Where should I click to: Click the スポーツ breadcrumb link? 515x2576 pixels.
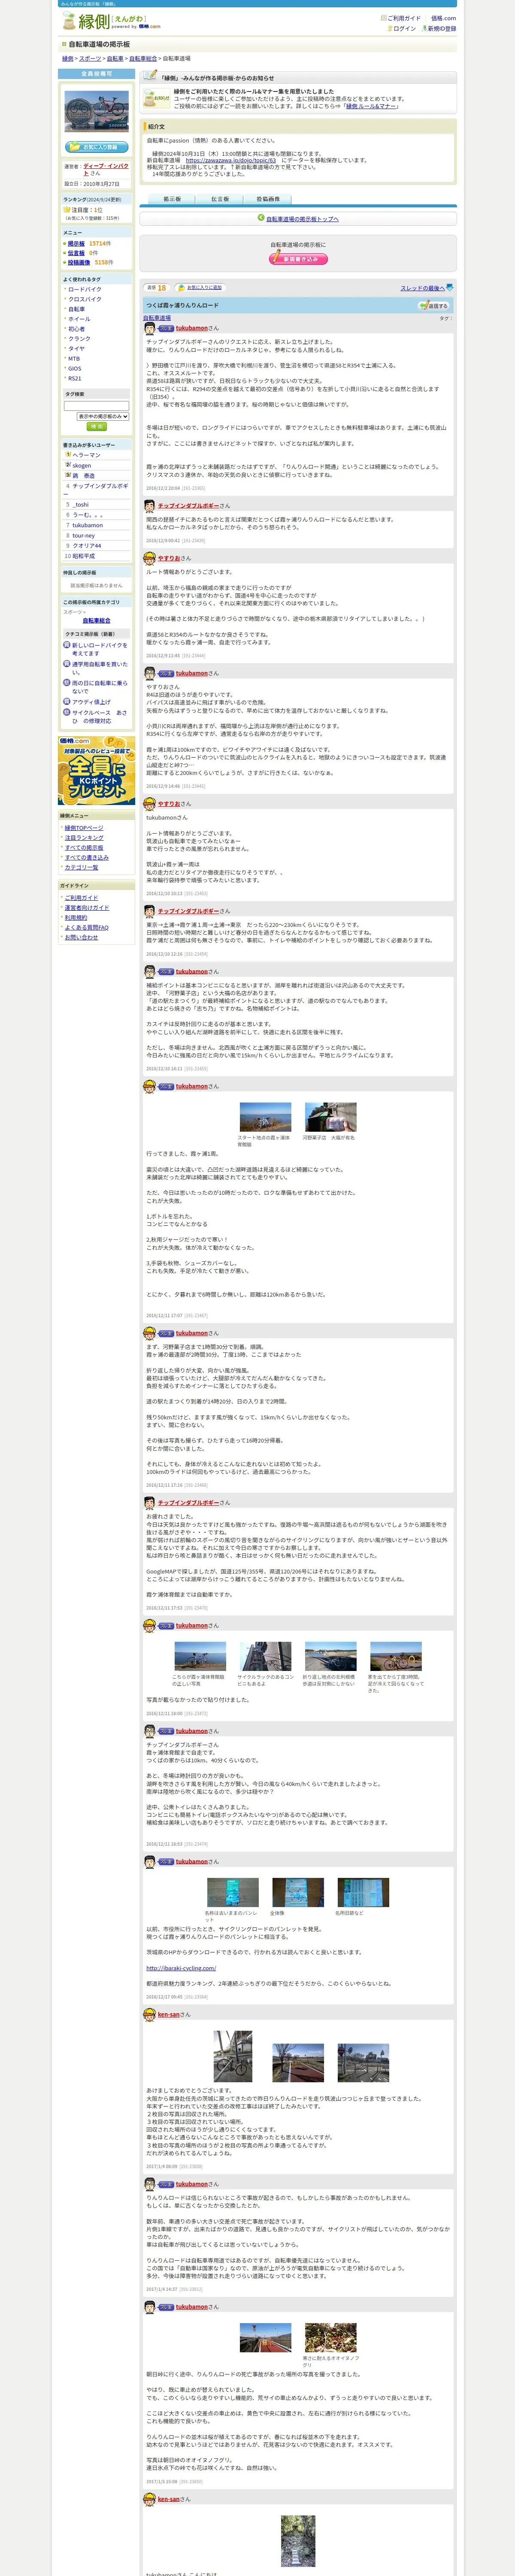[x=90, y=59]
